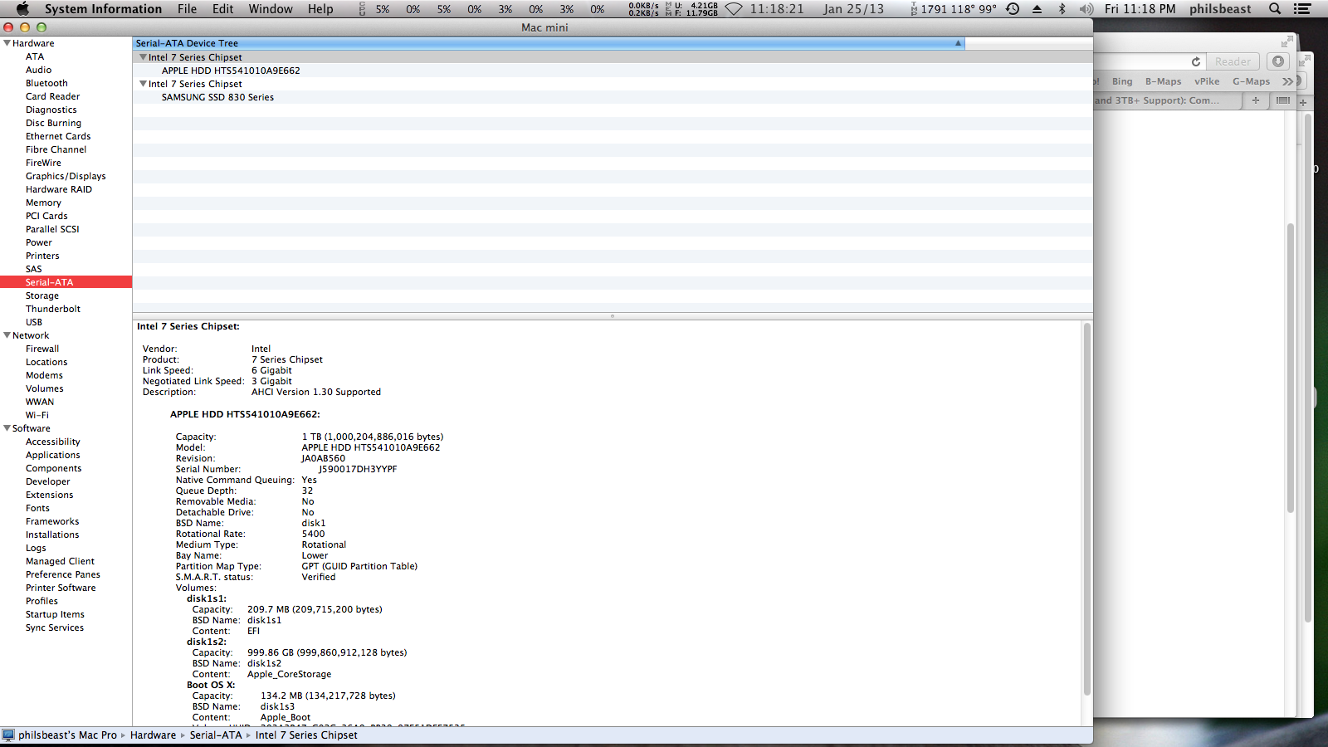Open Spotlight search magnifier icon

click(x=1275, y=9)
